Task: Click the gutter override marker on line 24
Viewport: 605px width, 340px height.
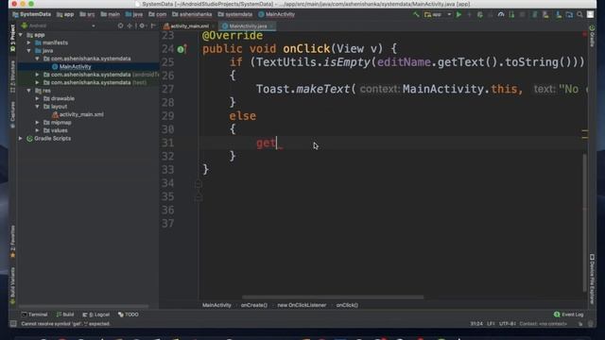Action: pyautogui.click(x=181, y=49)
